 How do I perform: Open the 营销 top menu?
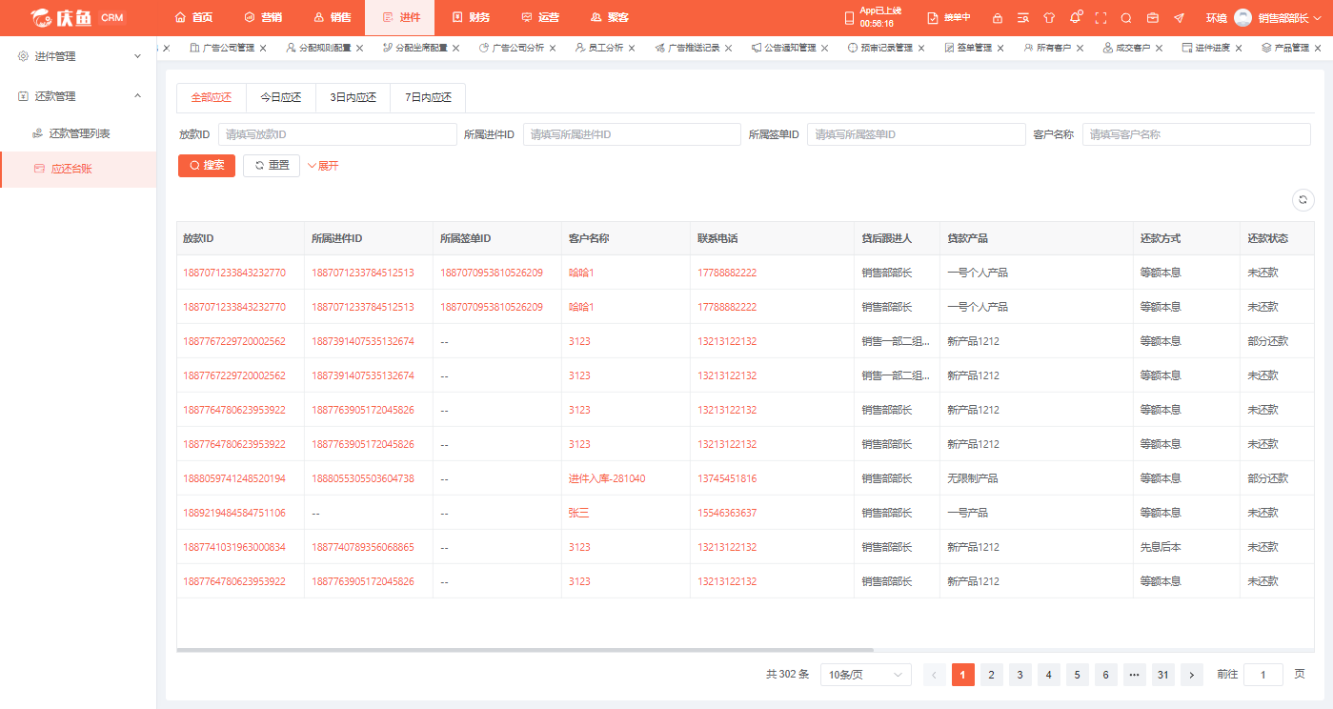(262, 17)
